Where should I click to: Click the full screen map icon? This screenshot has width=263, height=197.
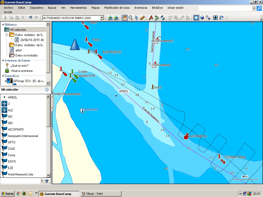215,18
